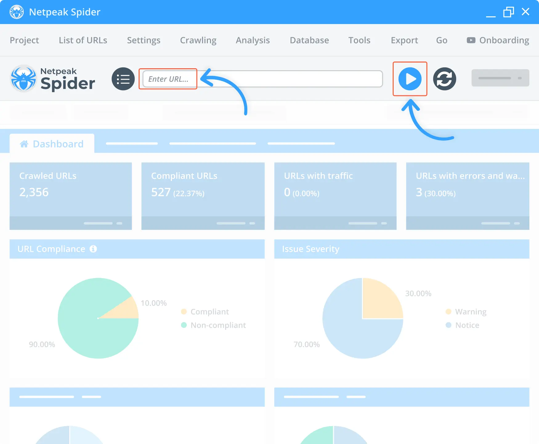Click the 2,356 crawled URLs value

34,192
